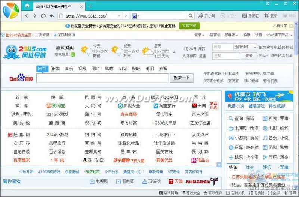Go back with the back arrow
The image size is (299, 197).
pos(27,16)
